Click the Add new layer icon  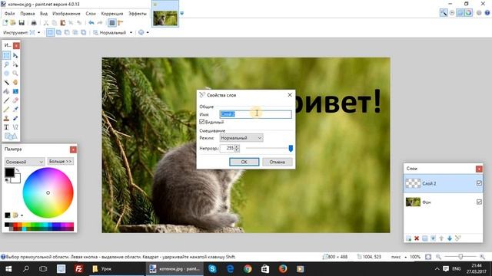pos(408,238)
